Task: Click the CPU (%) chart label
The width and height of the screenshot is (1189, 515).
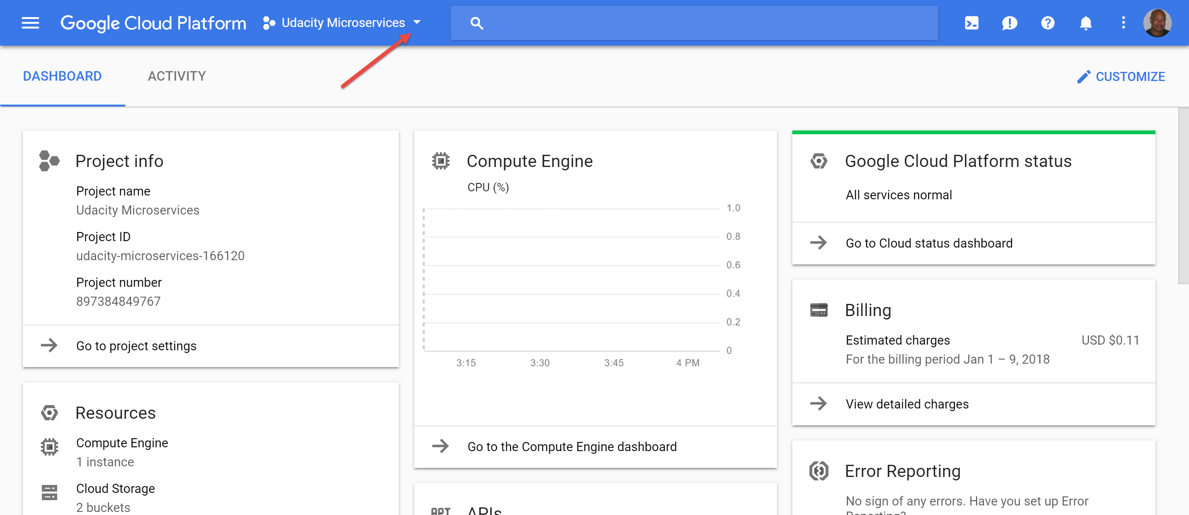Action: (488, 188)
